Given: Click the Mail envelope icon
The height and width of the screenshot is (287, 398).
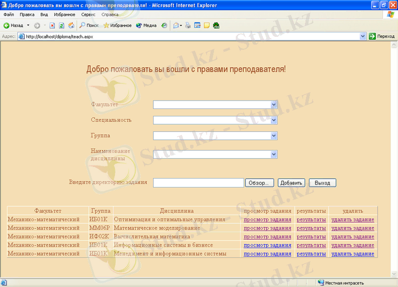Looking at the screenshot, I should point(176,25).
